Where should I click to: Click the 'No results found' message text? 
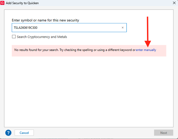pyautogui.click(x=75, y=50)
